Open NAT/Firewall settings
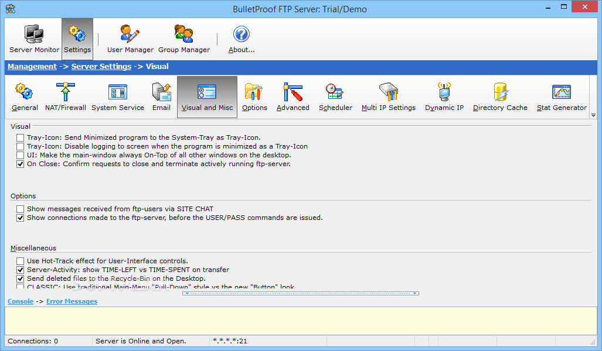The height and width of the screenshot is (351, 602). [x=65, y=97]
